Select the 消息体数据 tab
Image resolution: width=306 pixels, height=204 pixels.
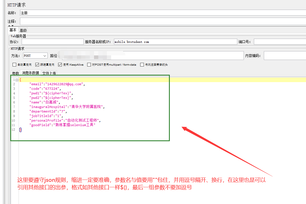coord(30,73)
